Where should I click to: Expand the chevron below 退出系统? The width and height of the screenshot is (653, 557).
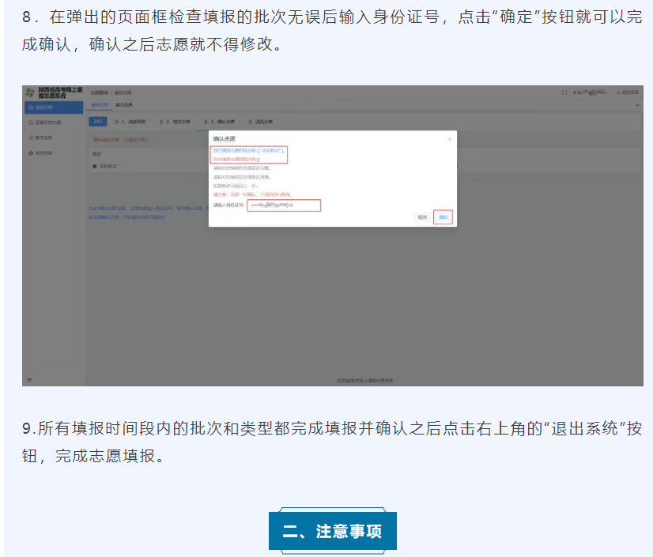pos(637,105)
